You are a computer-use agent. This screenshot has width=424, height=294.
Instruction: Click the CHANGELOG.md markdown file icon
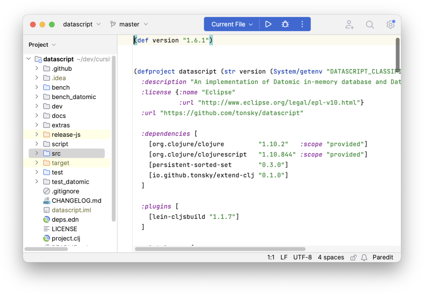(47, 201)
